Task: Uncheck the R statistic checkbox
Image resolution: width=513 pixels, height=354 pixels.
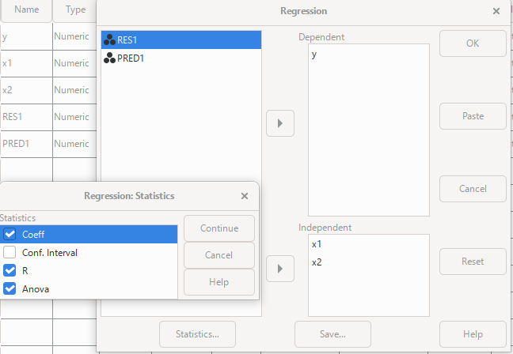Action: 9,270
